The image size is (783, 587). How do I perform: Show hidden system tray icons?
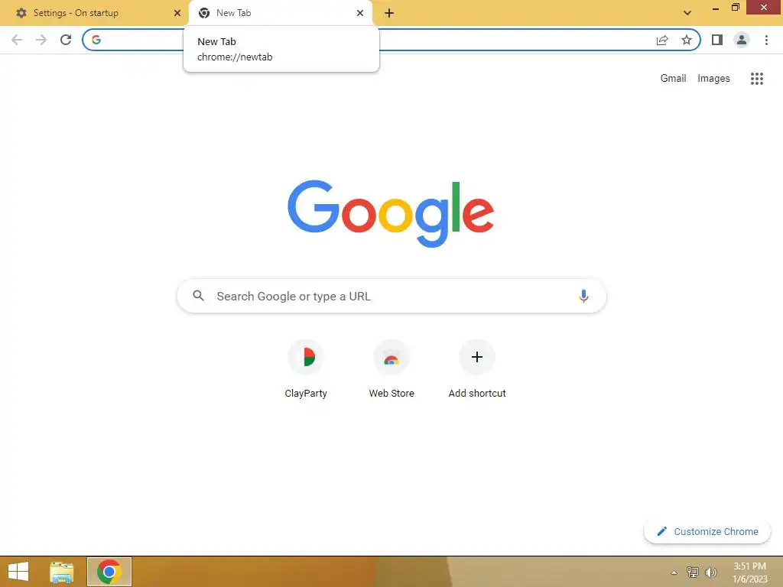point(674,572)
